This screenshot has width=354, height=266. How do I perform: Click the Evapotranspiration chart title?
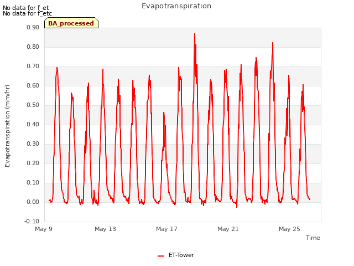pyautogui.click(x=176, y=6)
